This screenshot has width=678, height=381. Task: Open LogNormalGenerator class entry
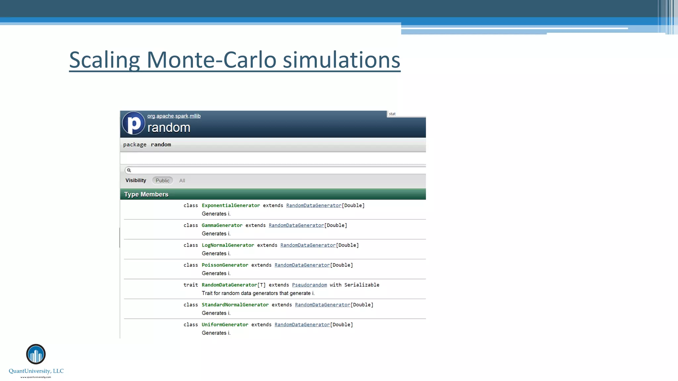pyautogui.click(x=228, y=245)
